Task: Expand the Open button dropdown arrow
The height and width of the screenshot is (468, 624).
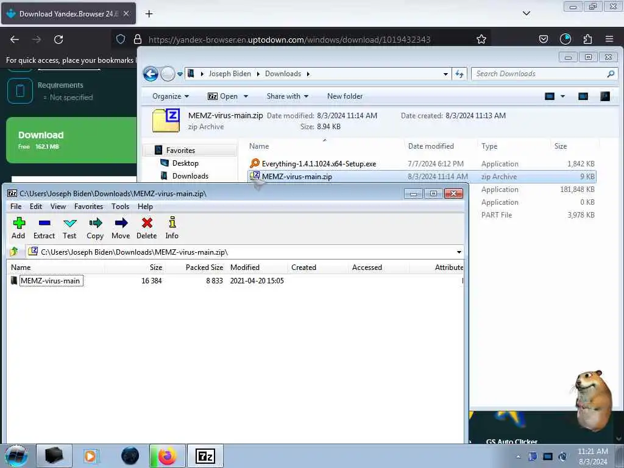Action: click(x=246, y=96)
